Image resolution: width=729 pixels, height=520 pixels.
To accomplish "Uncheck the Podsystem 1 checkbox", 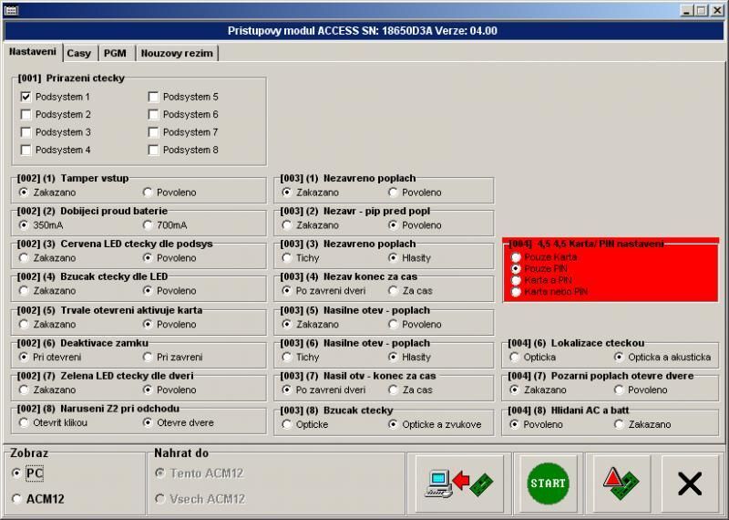I will (x=26, y=97).
